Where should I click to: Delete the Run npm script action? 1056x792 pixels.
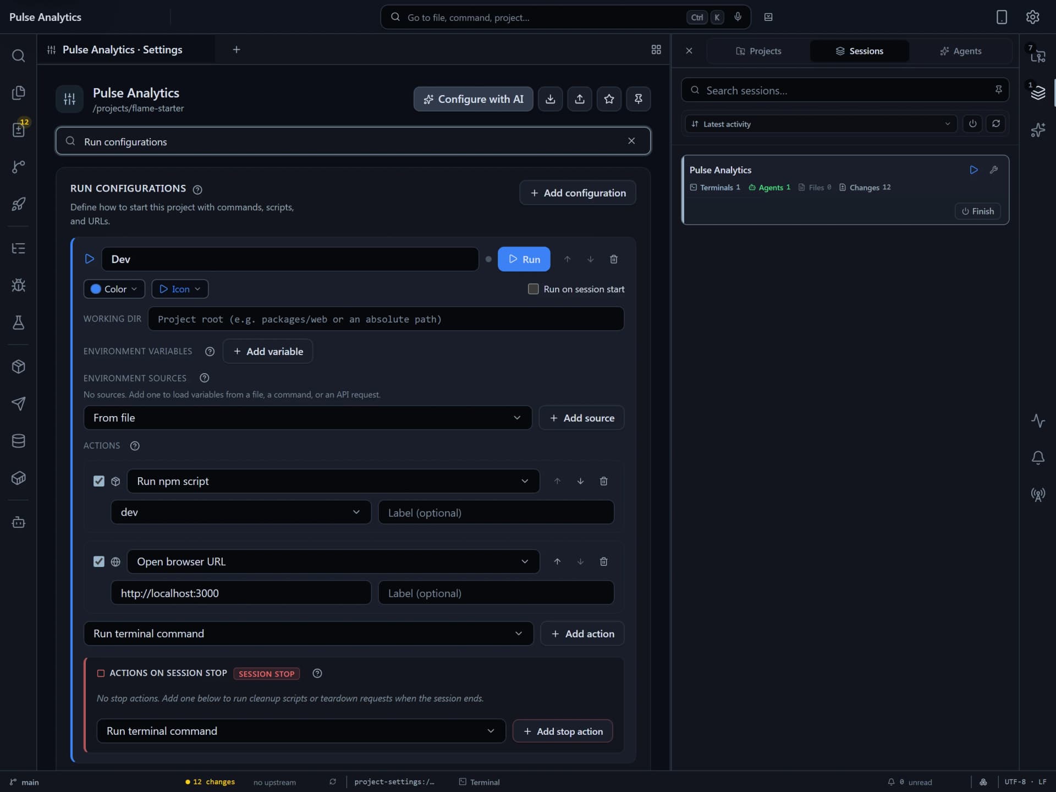pos(603,481)
